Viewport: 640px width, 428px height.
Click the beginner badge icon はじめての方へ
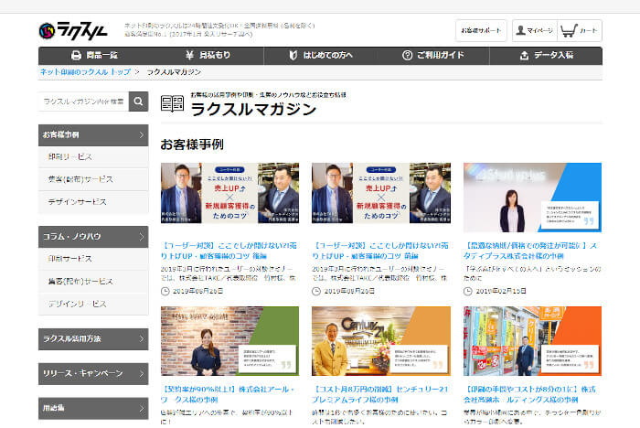click(293, 55)
